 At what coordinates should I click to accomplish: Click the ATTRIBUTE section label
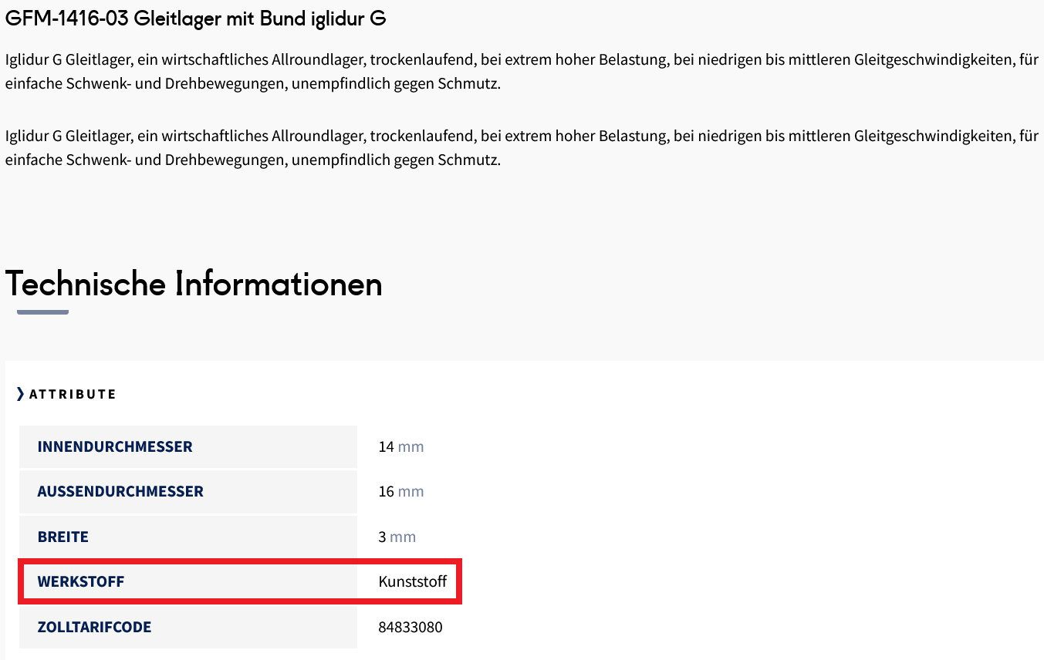(73, 394)
